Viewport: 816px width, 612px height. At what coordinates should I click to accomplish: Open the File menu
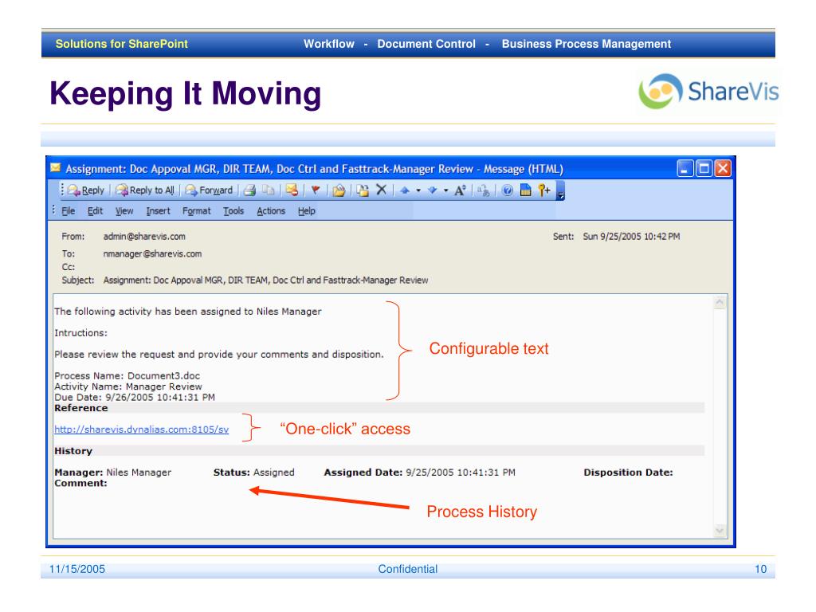pos(69,210)
